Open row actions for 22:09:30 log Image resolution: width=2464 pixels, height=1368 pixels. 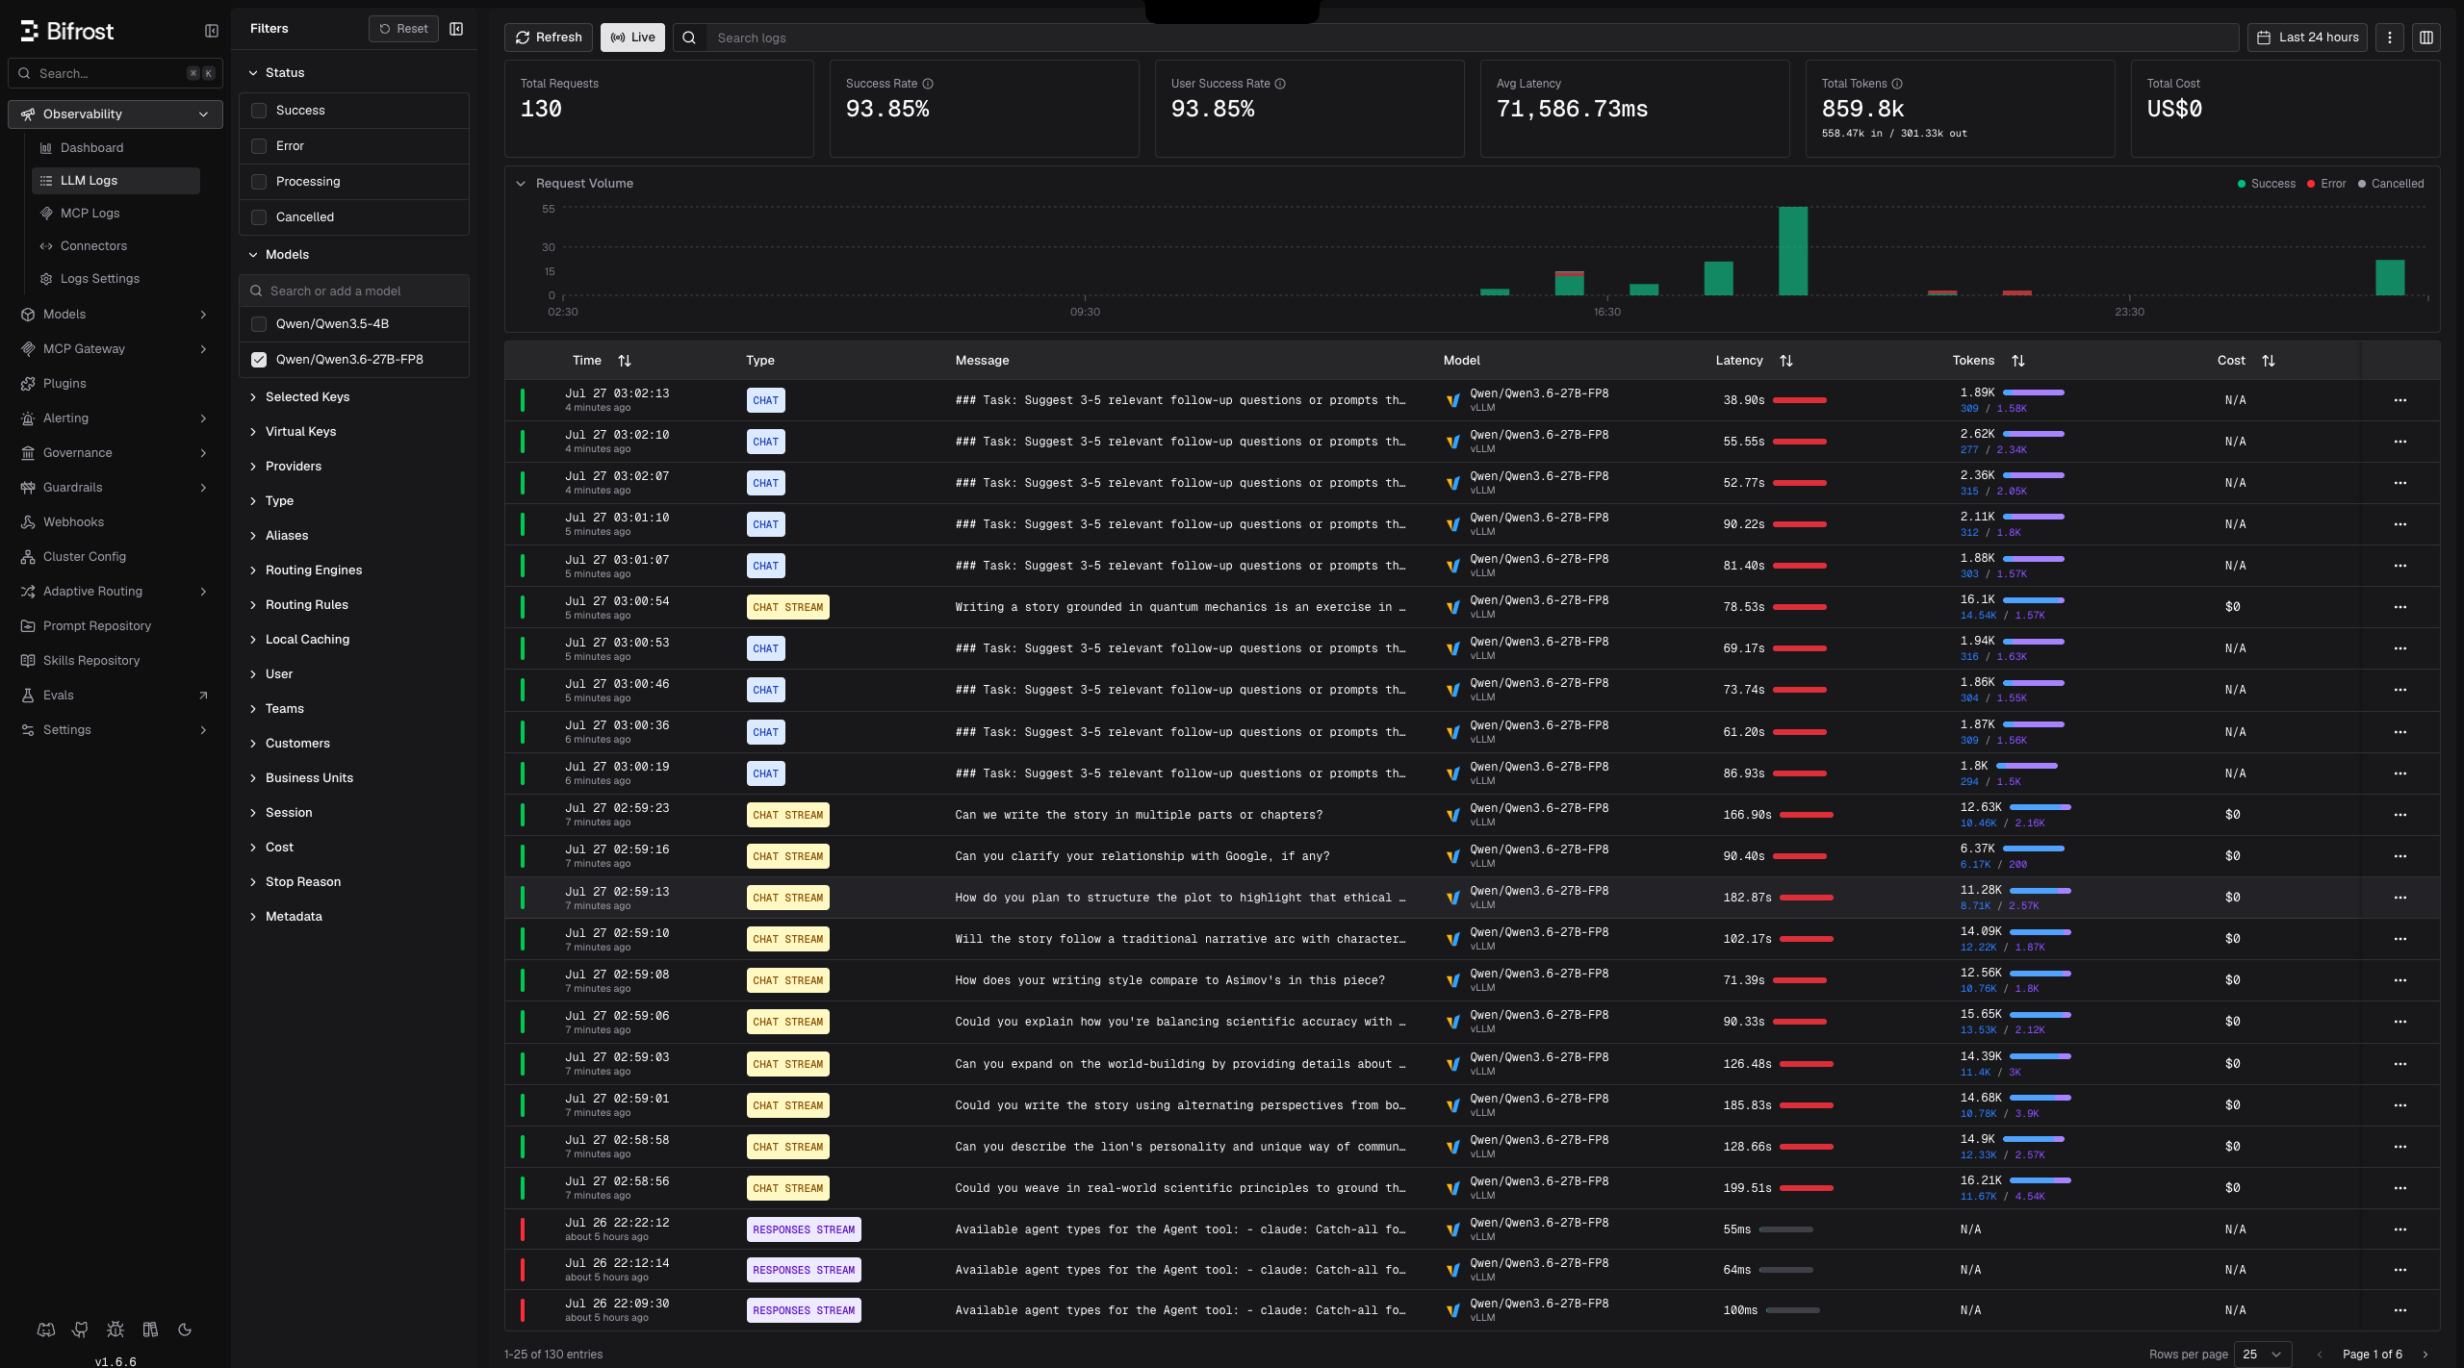[x=2400, y=1310]
